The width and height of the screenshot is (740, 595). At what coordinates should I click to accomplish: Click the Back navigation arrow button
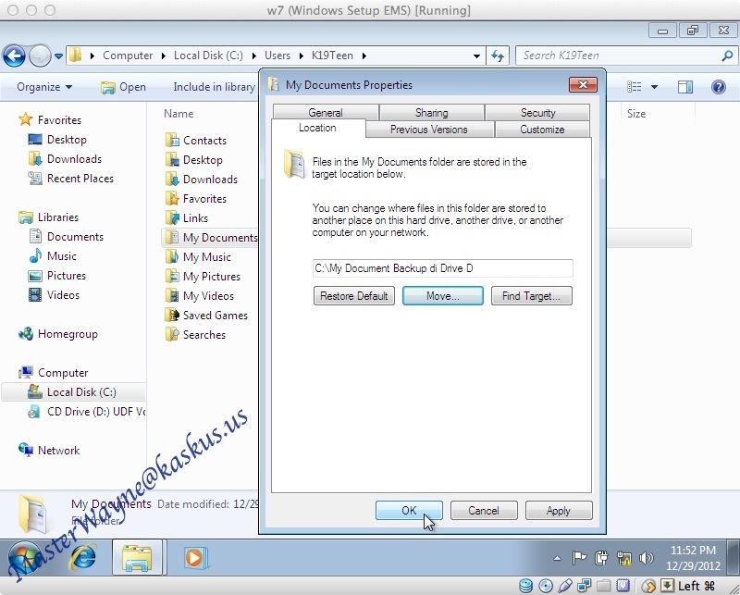pos(15,56)
